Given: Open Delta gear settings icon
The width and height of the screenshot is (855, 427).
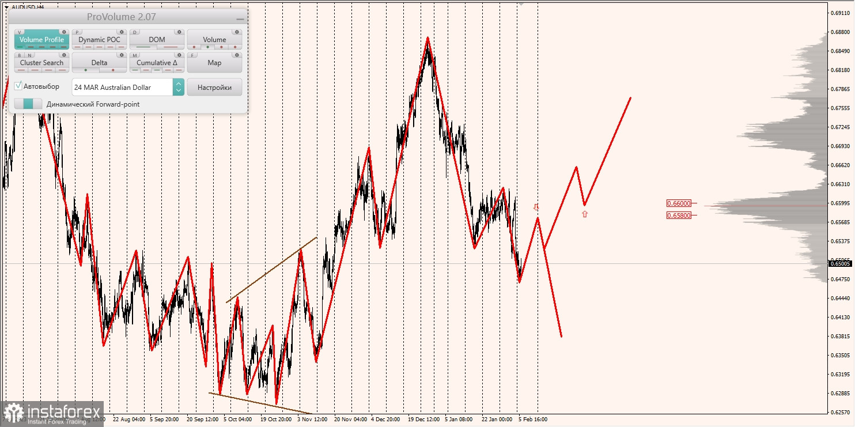Looking at the screenshot, I should coord(122,55).
